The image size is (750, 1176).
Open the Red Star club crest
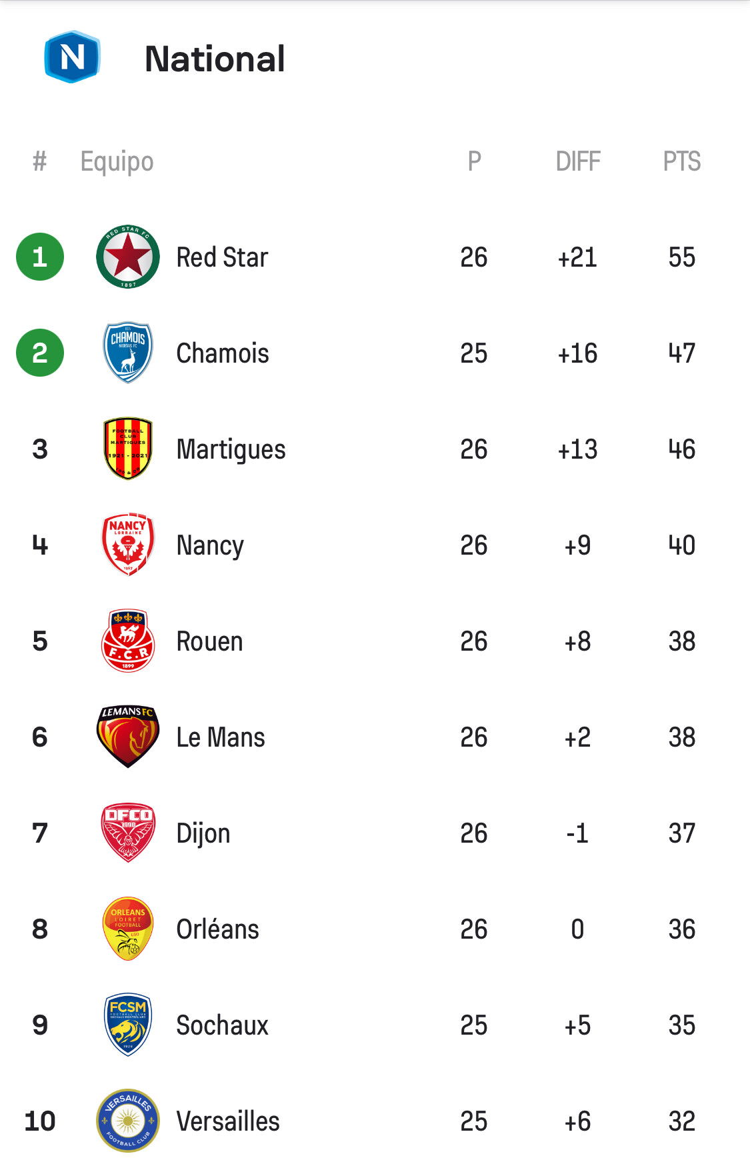128,257
